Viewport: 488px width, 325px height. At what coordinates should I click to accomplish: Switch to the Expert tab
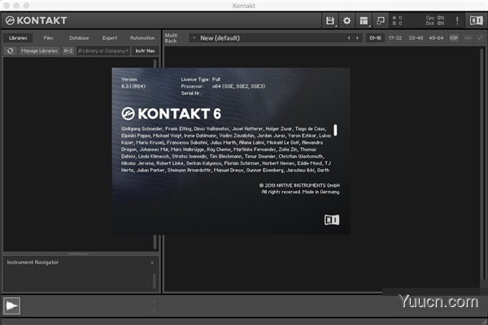(x=110, y=38)
